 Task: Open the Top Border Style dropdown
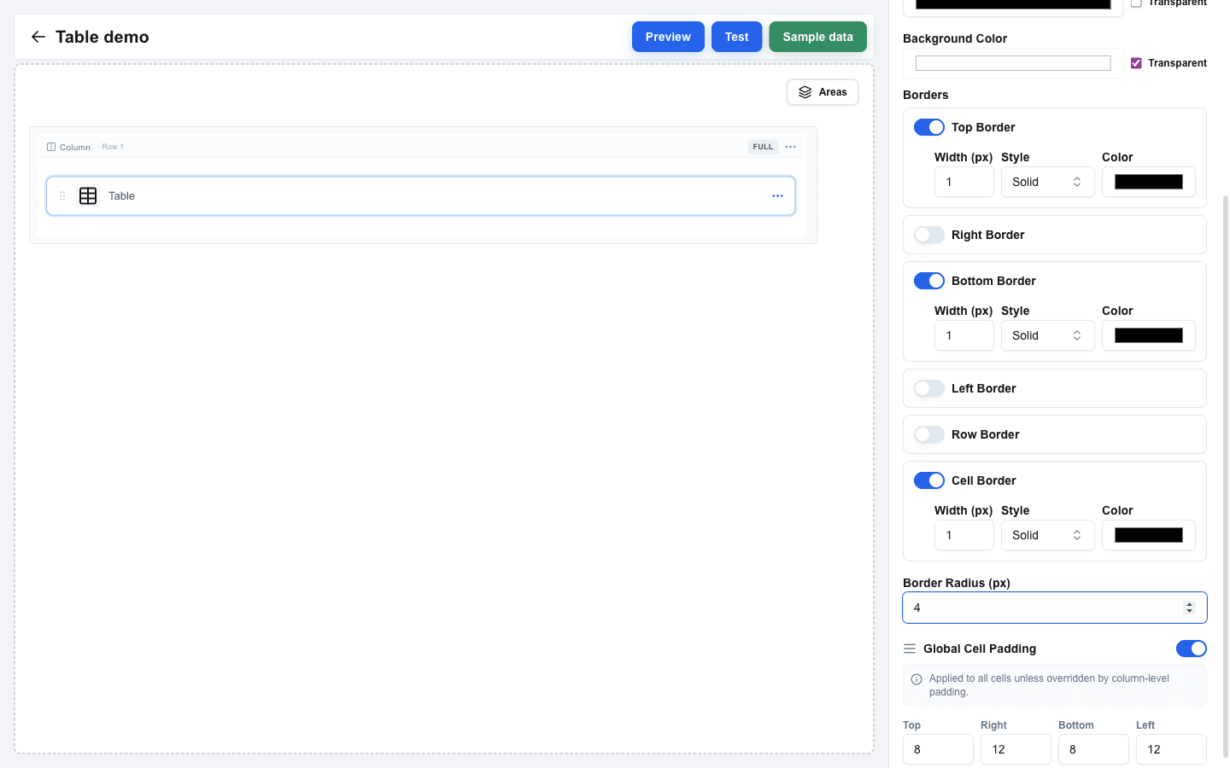1047,182
